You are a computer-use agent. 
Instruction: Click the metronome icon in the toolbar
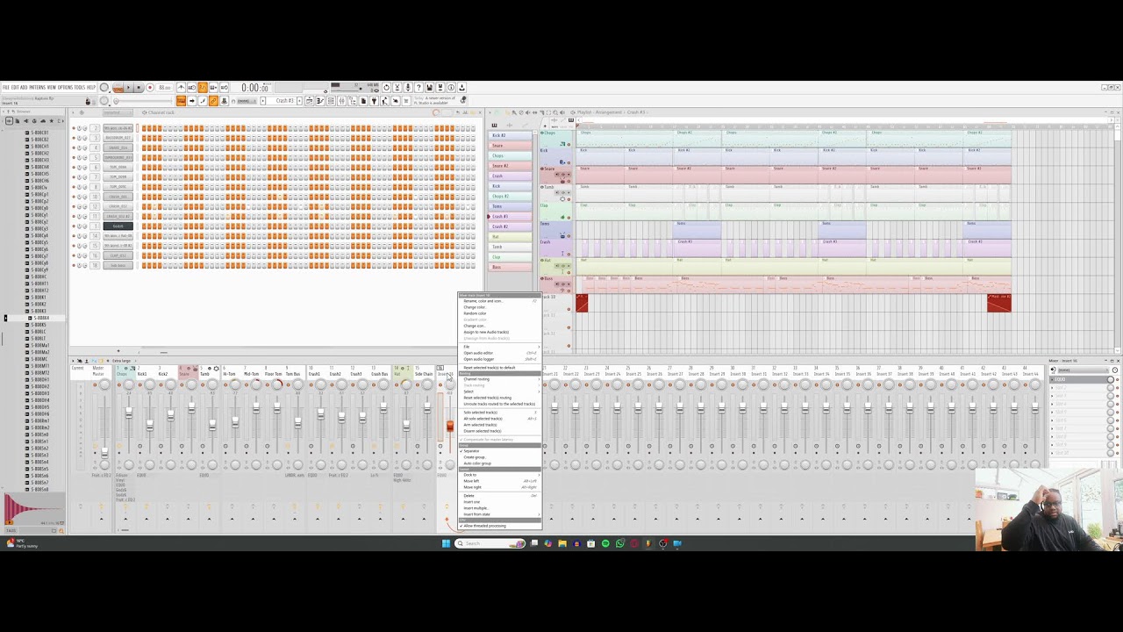[181, 87]
